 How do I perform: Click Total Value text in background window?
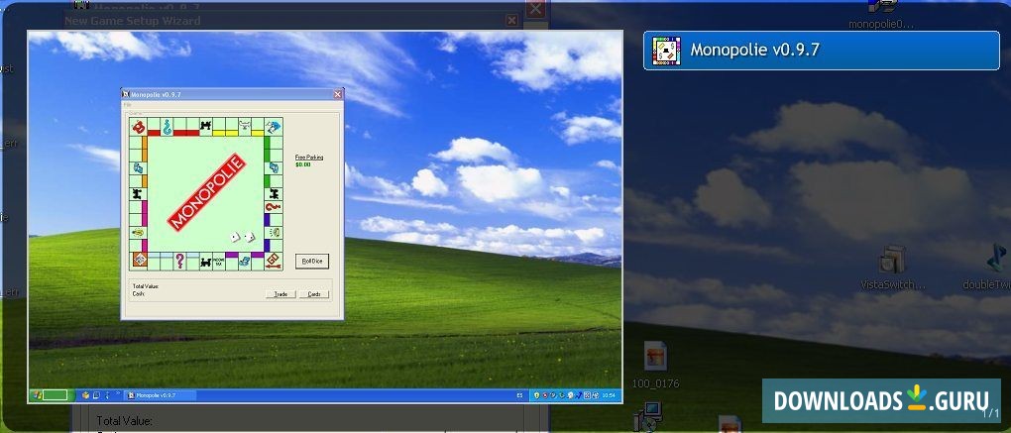coord(125,421)
